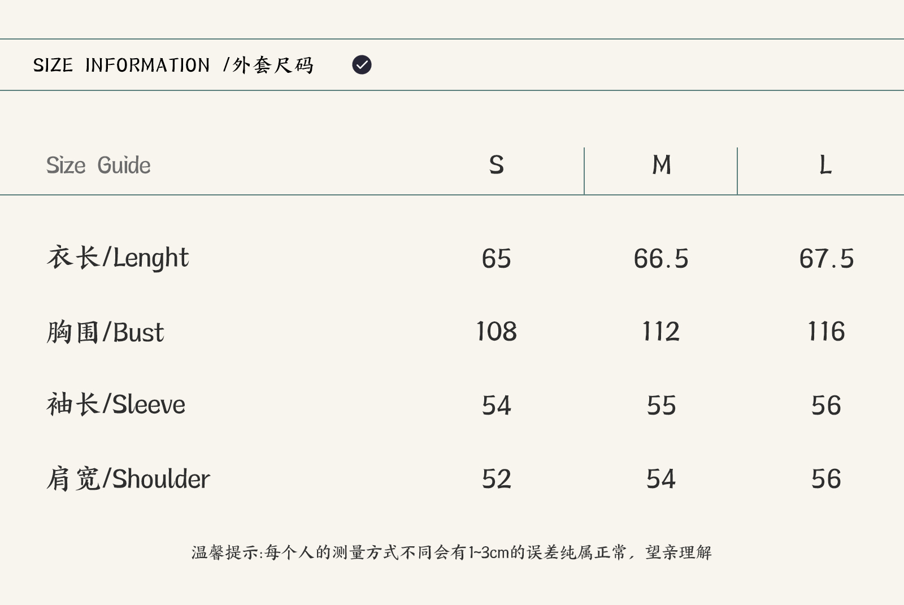Viewport: 904px width, 605px height.
Task: Select the M size column header
Action: tap(661, 165)
